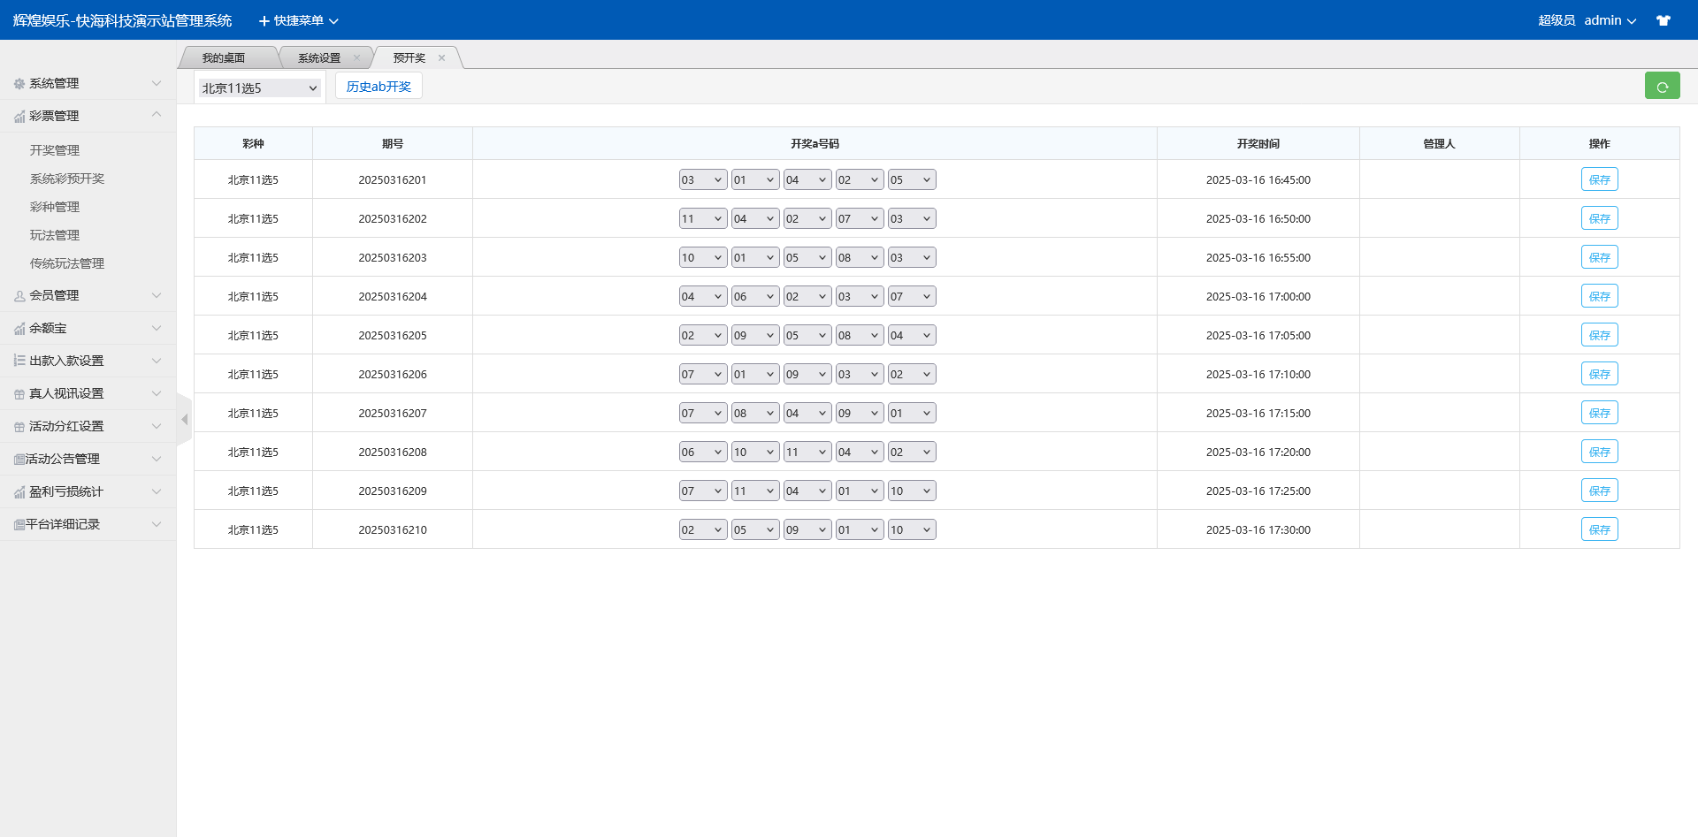Click the chart icon beside 盈利亏损统计
The width and height of the screenshot is (1698, 837).
19,492
